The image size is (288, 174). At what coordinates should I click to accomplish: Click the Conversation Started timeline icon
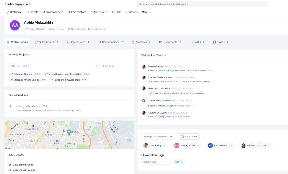(x=143, y=100)
